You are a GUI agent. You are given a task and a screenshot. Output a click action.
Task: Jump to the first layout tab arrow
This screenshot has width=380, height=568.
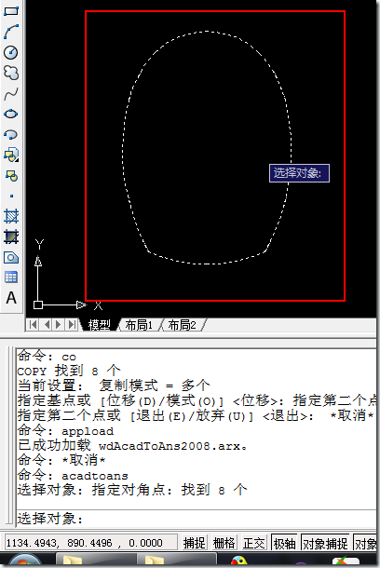point(33,324)
